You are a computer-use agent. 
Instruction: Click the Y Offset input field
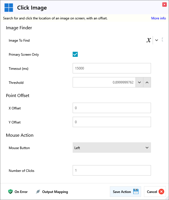point(112,122)
